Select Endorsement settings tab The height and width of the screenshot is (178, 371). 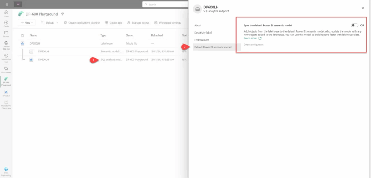(201, 40)
